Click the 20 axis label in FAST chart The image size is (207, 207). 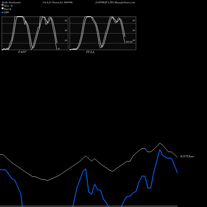click(66, 40)
